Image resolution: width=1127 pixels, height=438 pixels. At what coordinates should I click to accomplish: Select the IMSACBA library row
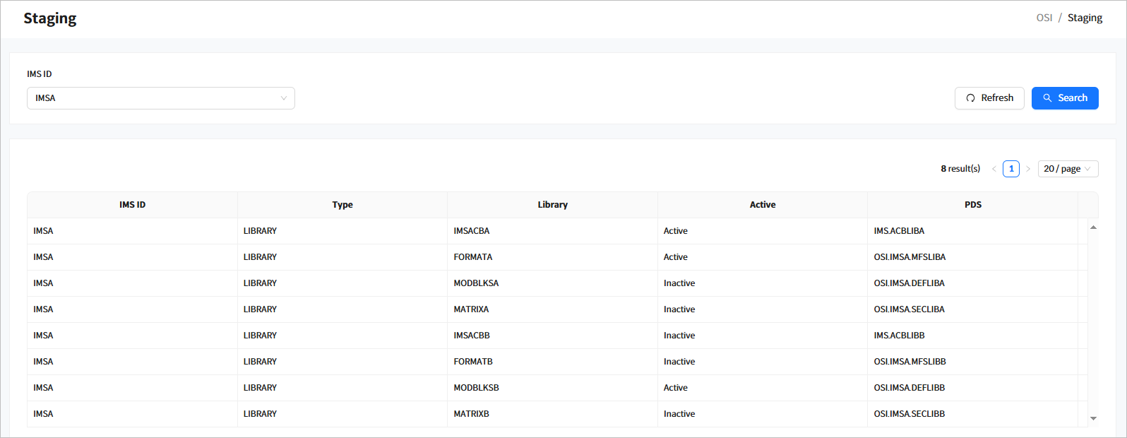click(471, 231)
